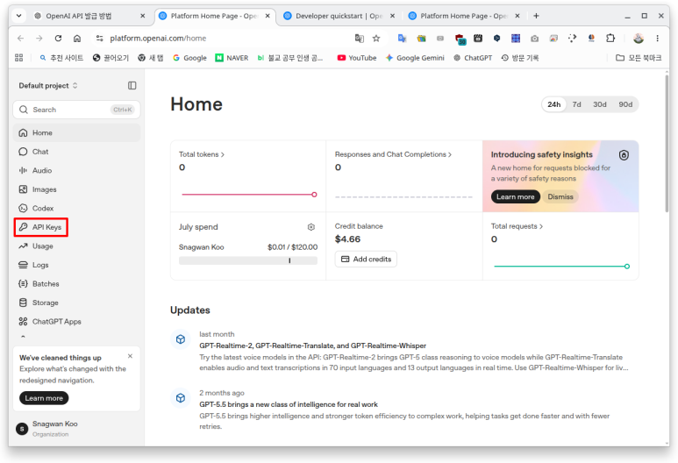The height and width of the screenshot is (463, 678).
Task: Select the 90d time range
Action: pos(625,104)
